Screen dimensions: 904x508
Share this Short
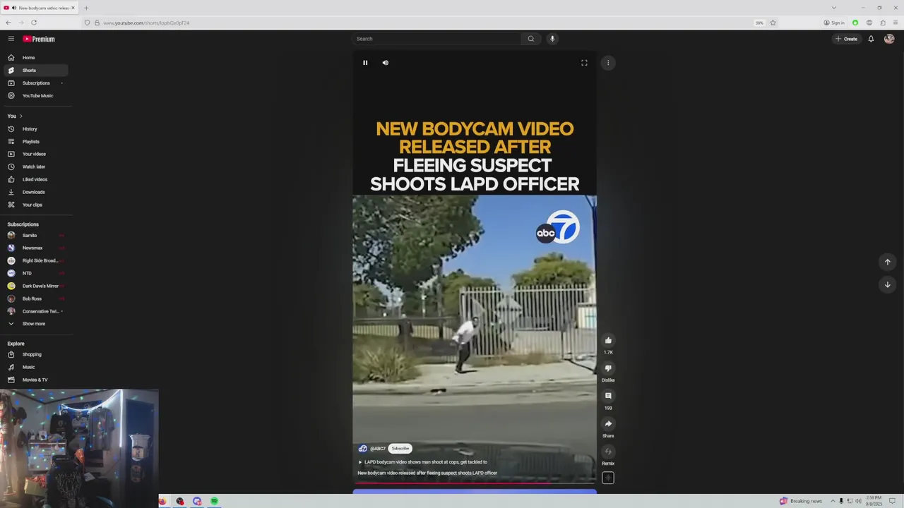608,423
